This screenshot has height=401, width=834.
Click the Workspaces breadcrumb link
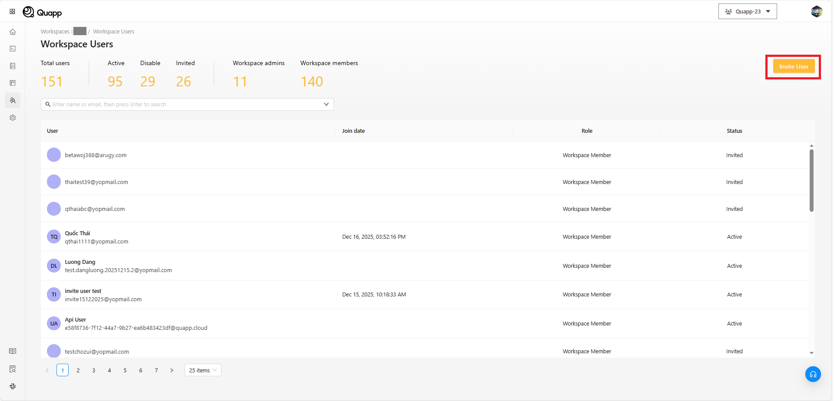point(55,32)
